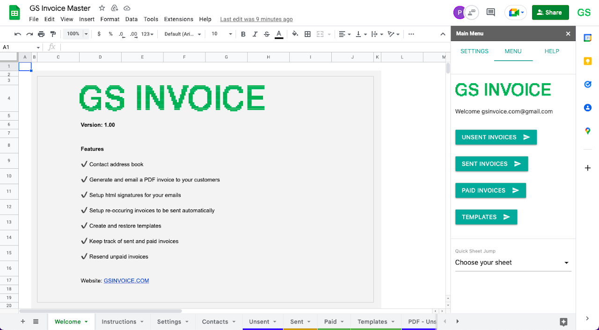Open comment history icon
This screenshot has width=599, height=330.
(x=490, y=13)
